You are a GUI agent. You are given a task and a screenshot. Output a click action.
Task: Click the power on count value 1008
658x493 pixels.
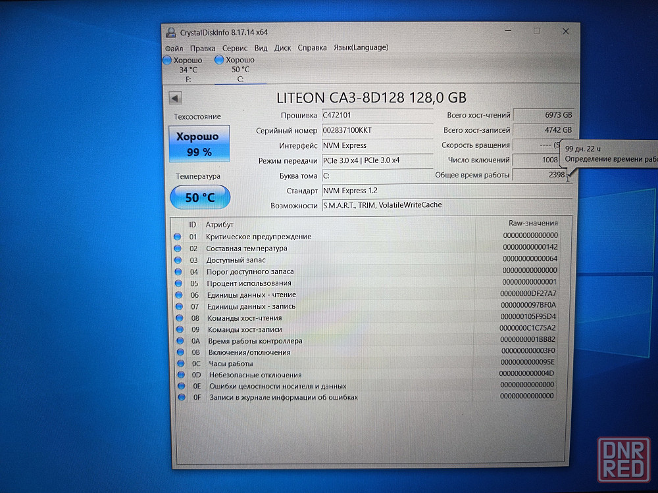pos(536,160)
